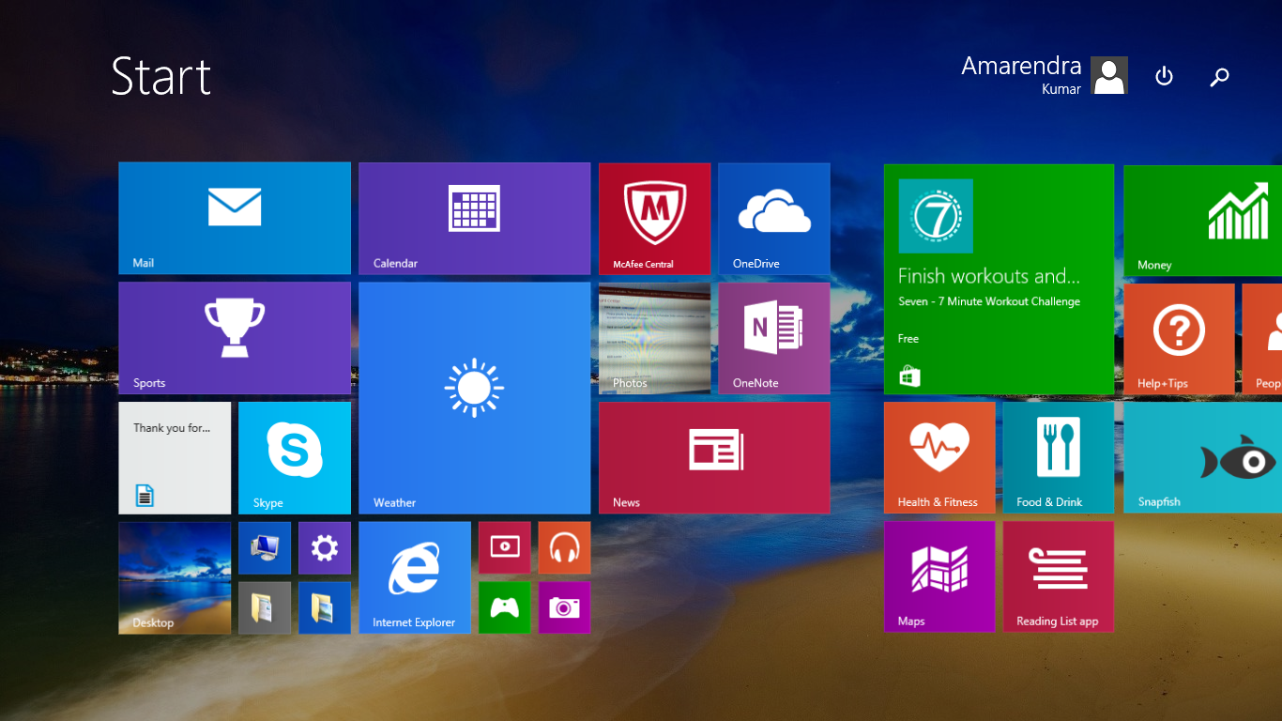Open the Mail tile
Screen dimensions: 1282x721
(x=234, y=218)
